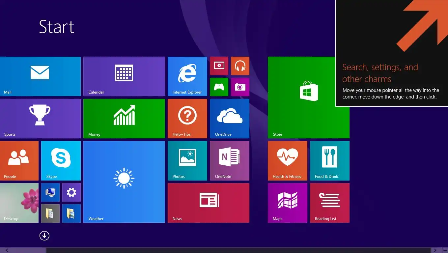Open Health & Fitness tile
The image size is (448, 253).
[x=288, y=161]
